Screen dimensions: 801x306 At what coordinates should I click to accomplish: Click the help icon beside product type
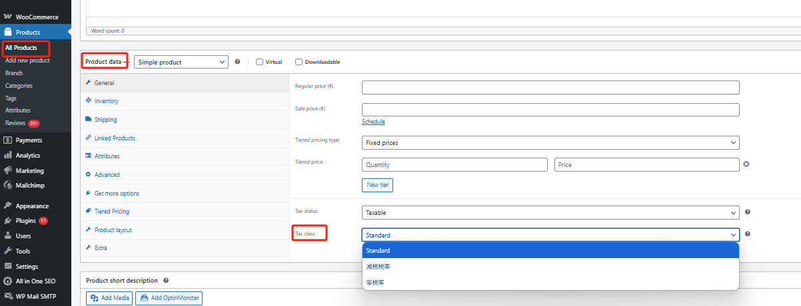(x=237, y=62)
